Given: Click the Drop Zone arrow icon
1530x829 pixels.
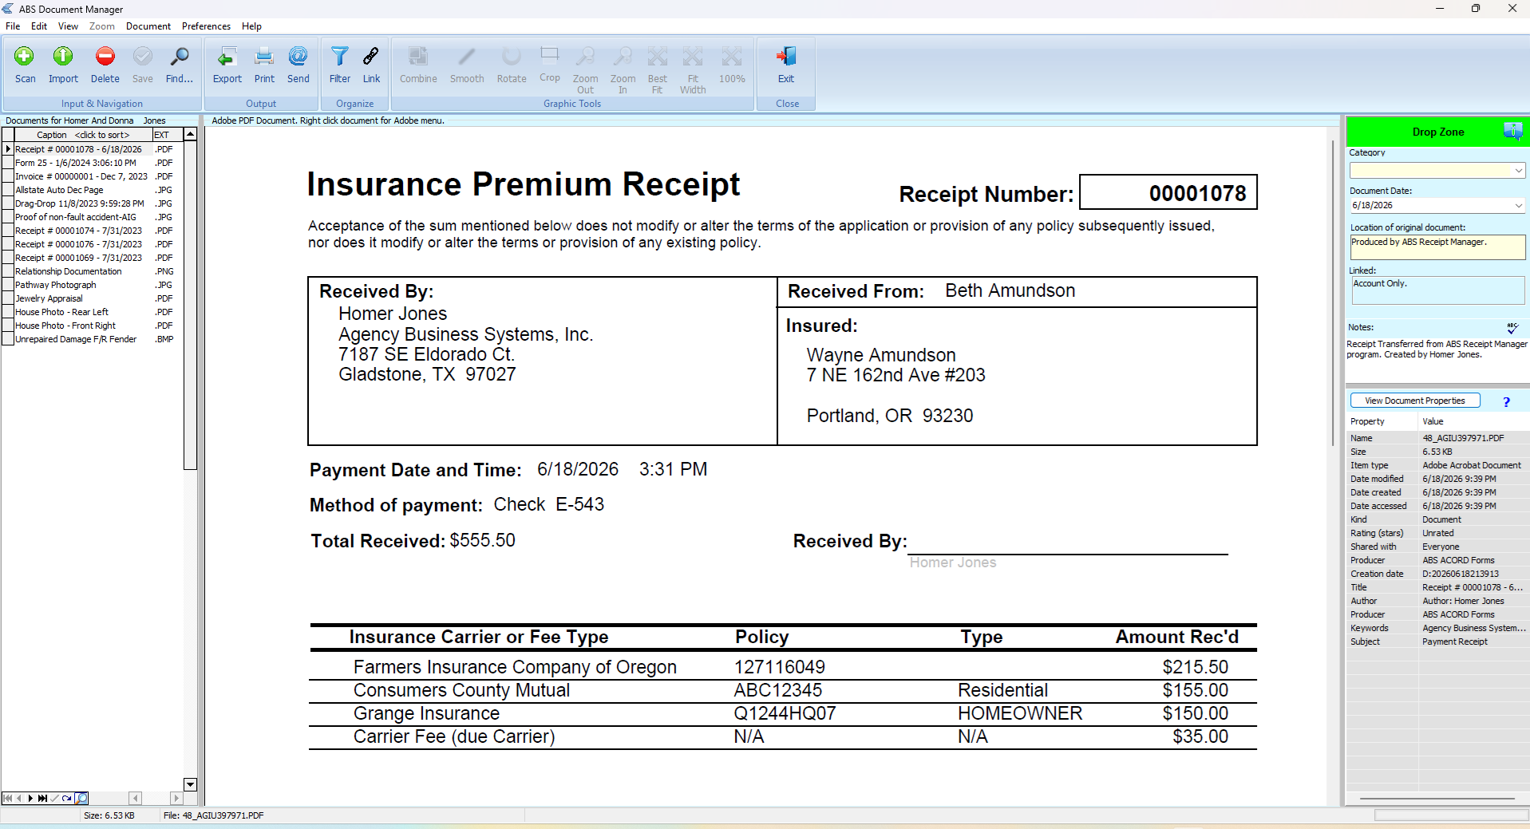Looking at the screenshot, I should 1513,131.
